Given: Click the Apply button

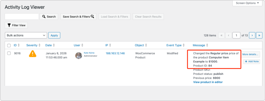Looking at the screenshot, I should [54, 35].
